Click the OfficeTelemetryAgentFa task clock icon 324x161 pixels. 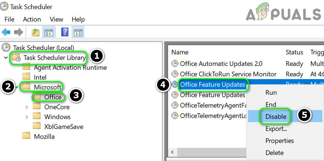175,105
